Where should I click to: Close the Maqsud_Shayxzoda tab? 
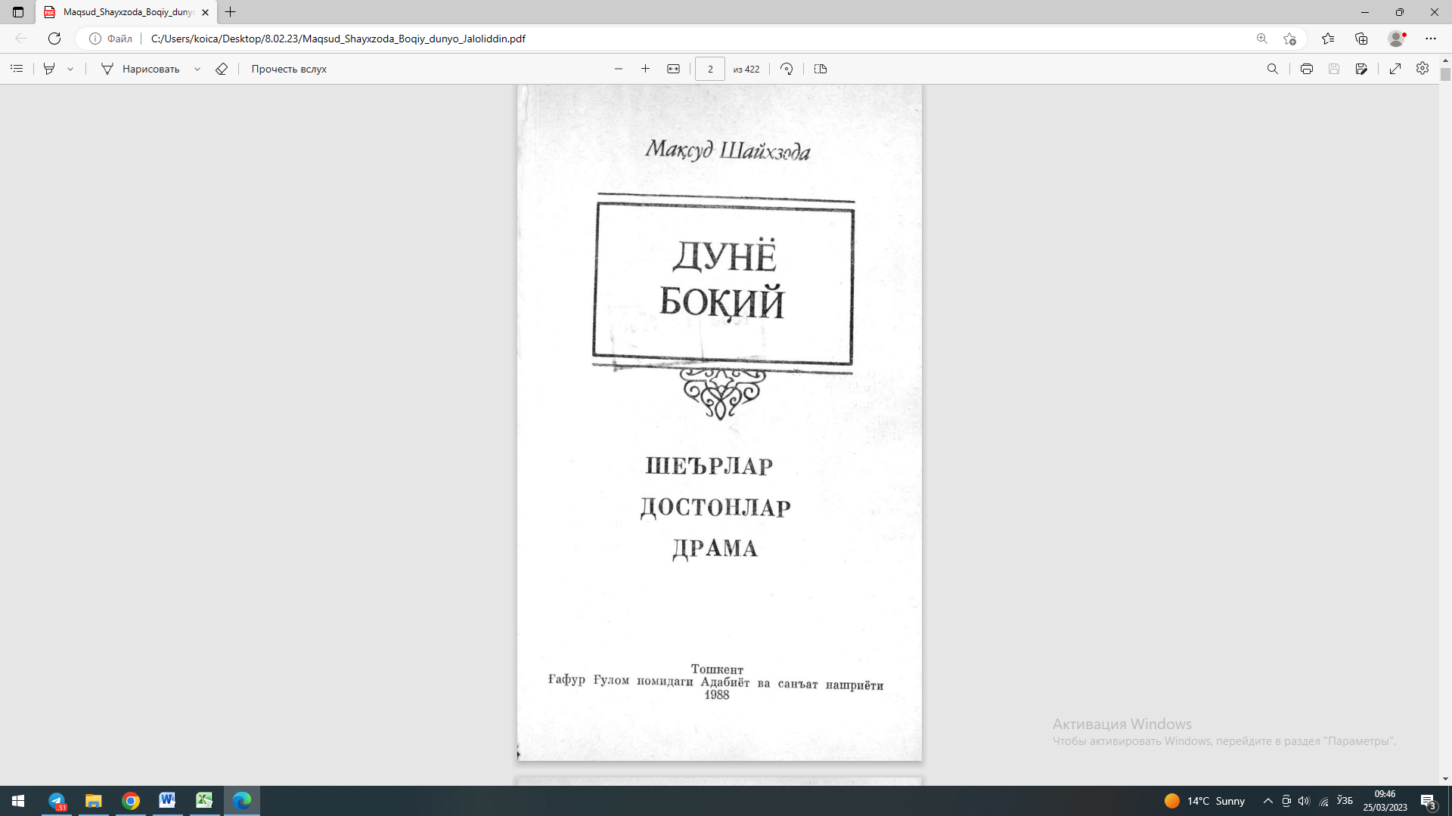click(x=205, y=12)
